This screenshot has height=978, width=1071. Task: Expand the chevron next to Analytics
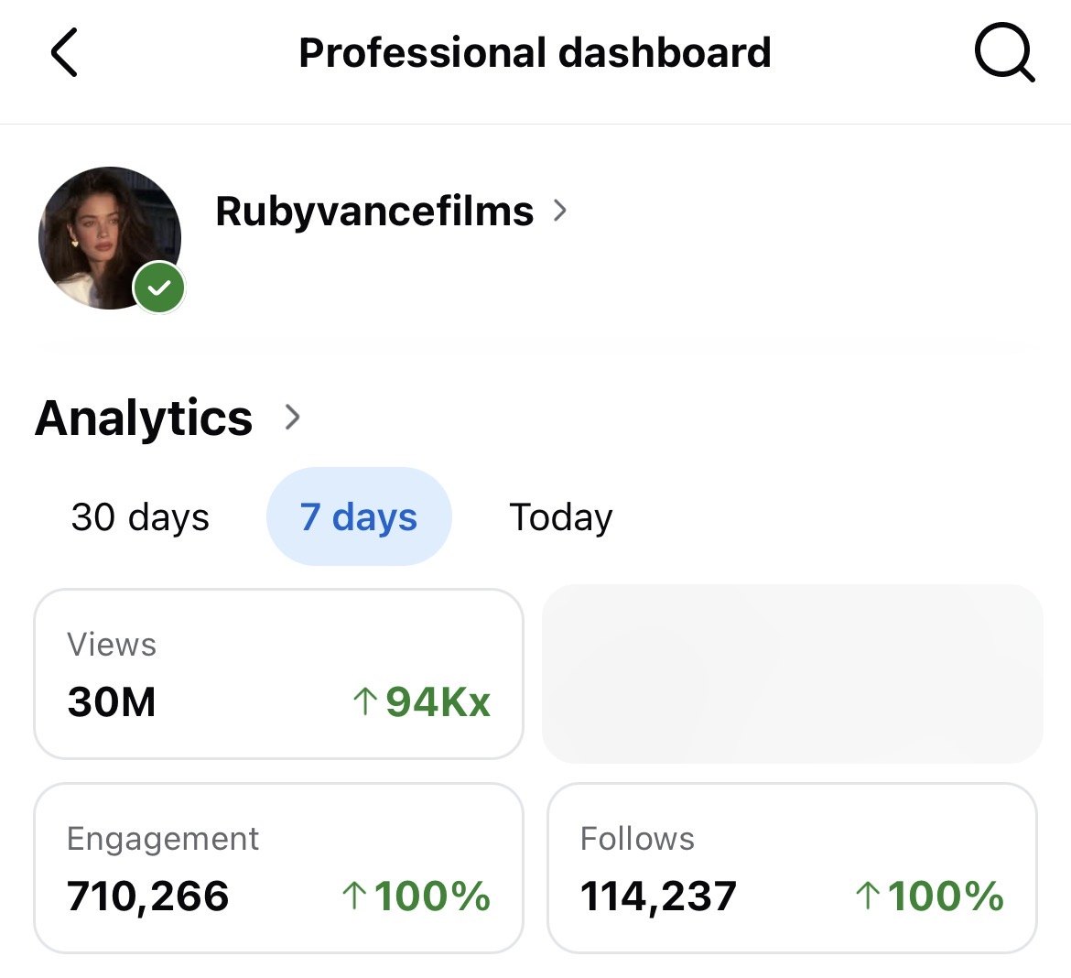point(292,417)
